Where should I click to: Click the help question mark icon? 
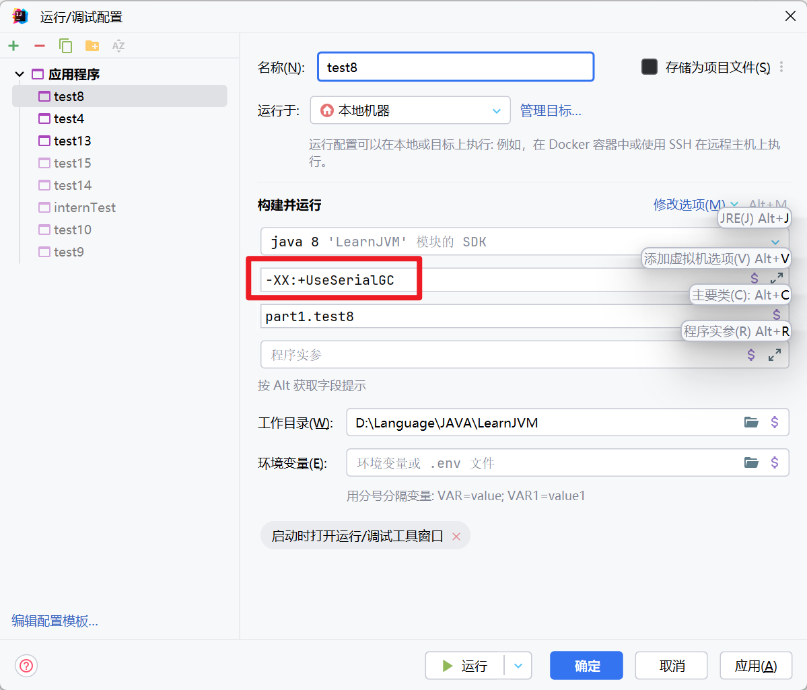pyautogui.click(x=26, y=666)
